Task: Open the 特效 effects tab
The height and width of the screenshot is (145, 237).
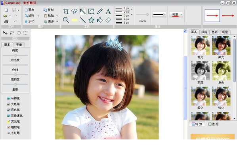Action: tap(197, 124)
